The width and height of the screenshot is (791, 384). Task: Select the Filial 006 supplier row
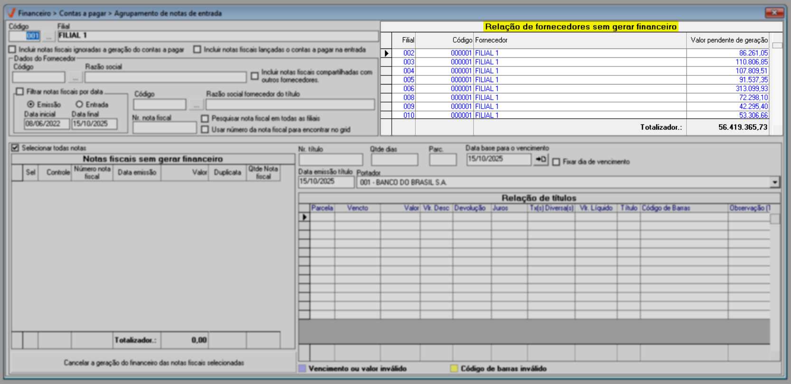486,89
